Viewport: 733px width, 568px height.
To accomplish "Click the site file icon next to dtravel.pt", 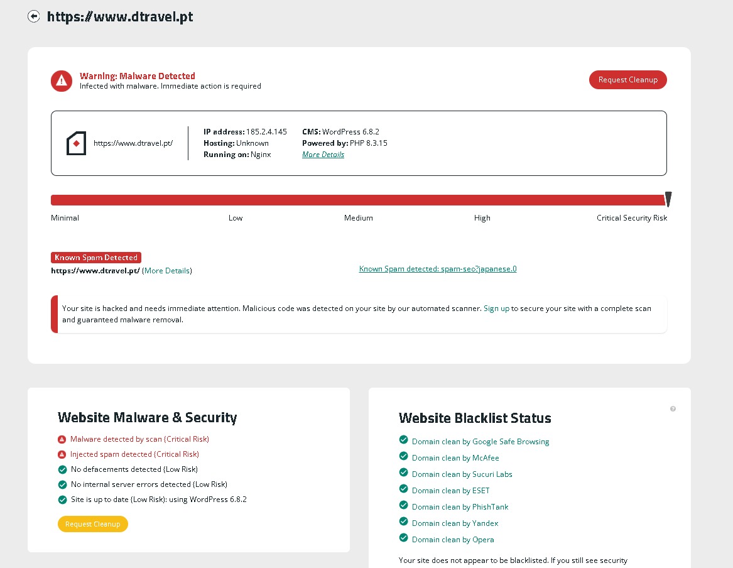I will 76,143.
